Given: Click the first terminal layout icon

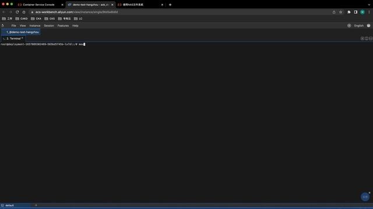Looking at the screenshot, I should click(363, 38).
